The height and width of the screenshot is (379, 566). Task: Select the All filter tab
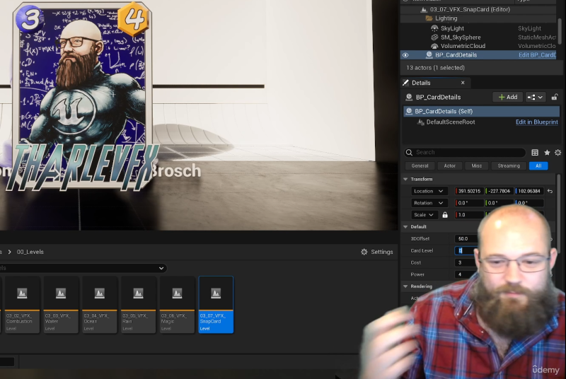[x=538, y=166]
